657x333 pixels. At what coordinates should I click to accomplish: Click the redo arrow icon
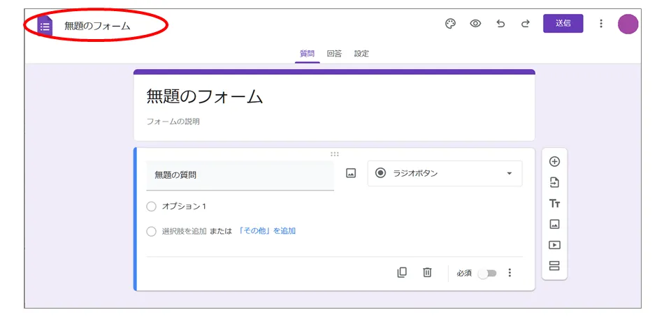pyautogui.click(x=525, y=24)
